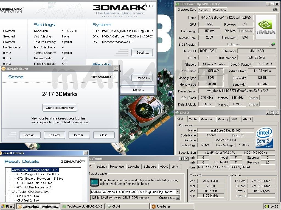Click the CPU-Z Specification field
281x210 pixels.
(236, 153)
